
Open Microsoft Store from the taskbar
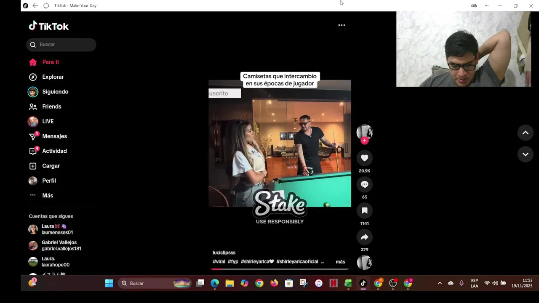[x=289, y=283]
